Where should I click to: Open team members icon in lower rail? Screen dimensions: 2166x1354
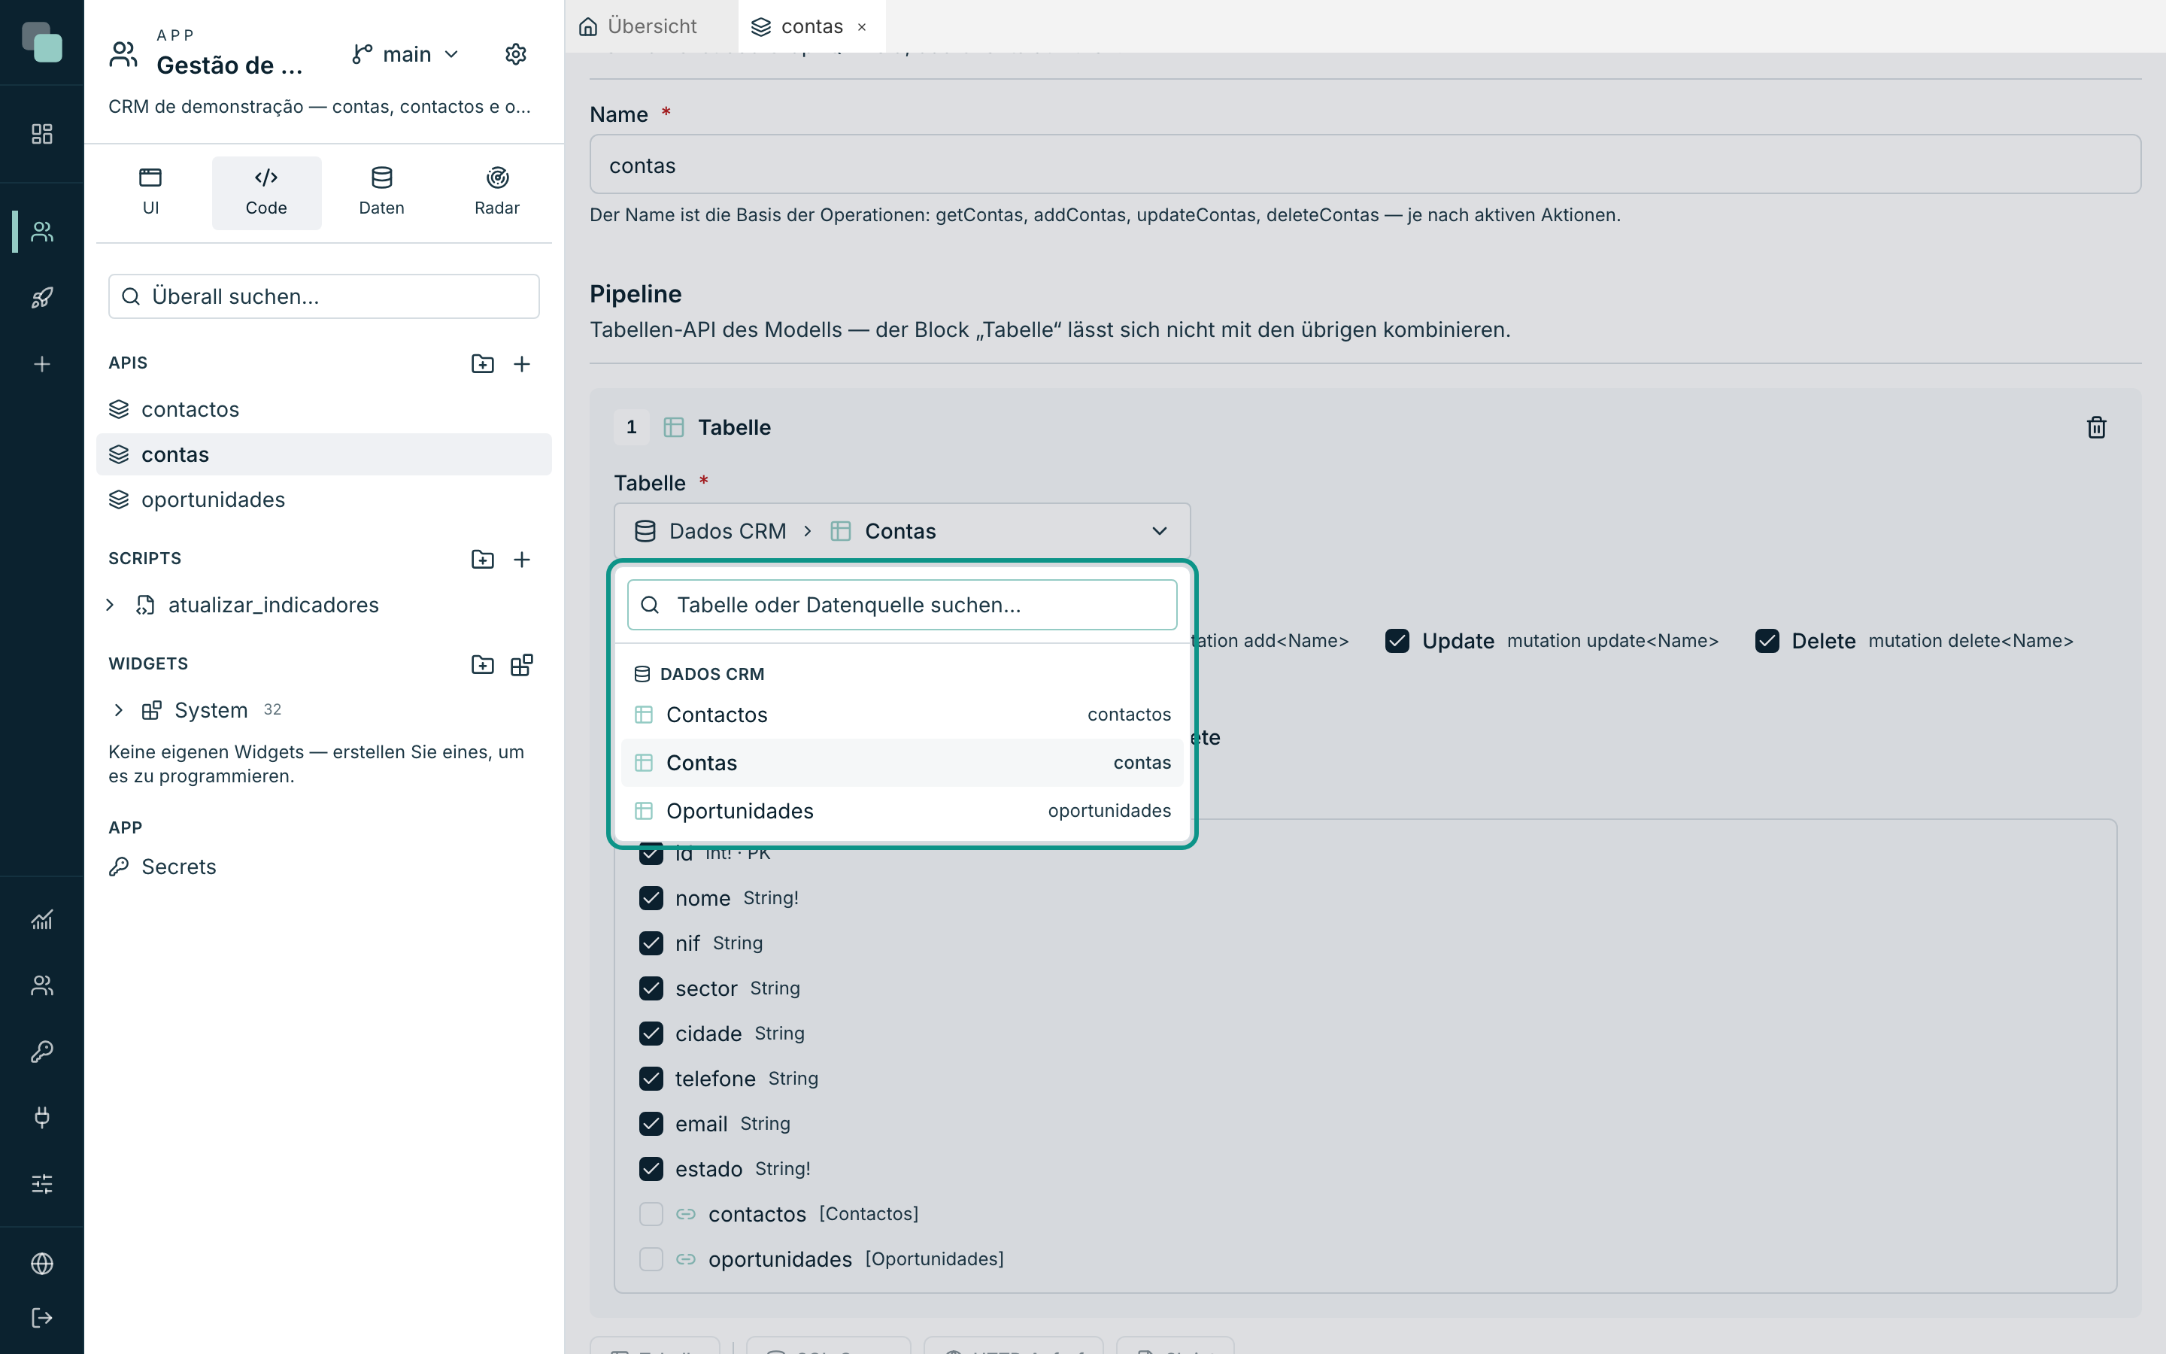coord(42,985)
